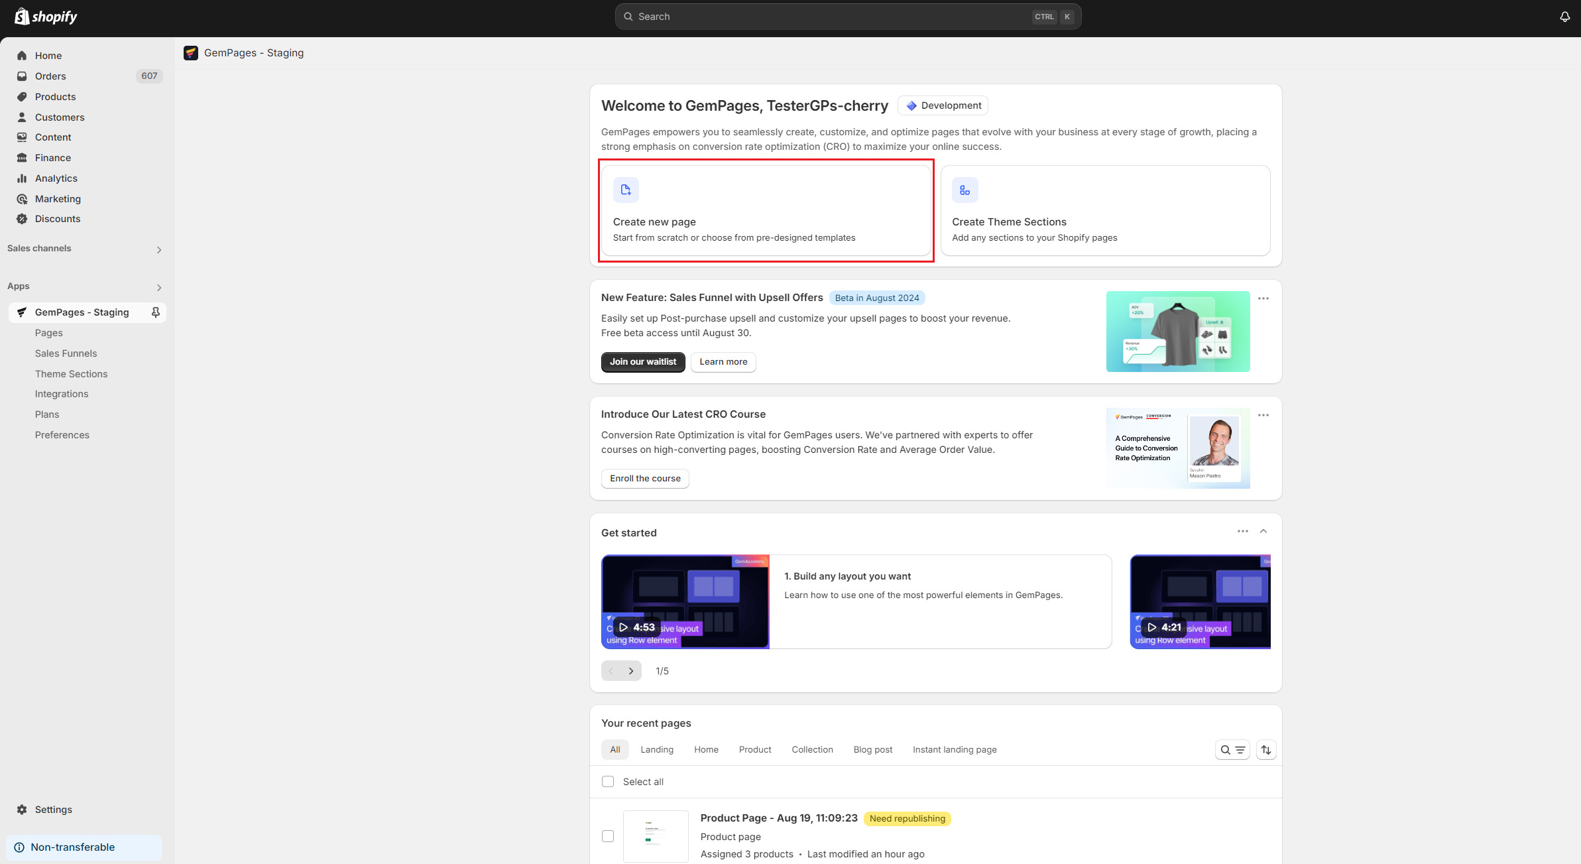This screenshot has height=864, width=1581.
Task: Click the pin icon beside GemPages - Staging
Action: [x=156, y=312]
